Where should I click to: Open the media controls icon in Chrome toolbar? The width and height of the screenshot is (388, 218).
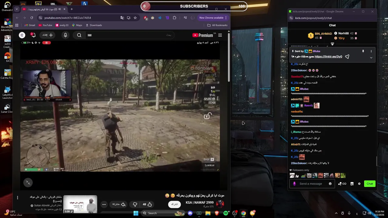pyautogui.click(x=186, y=18)
